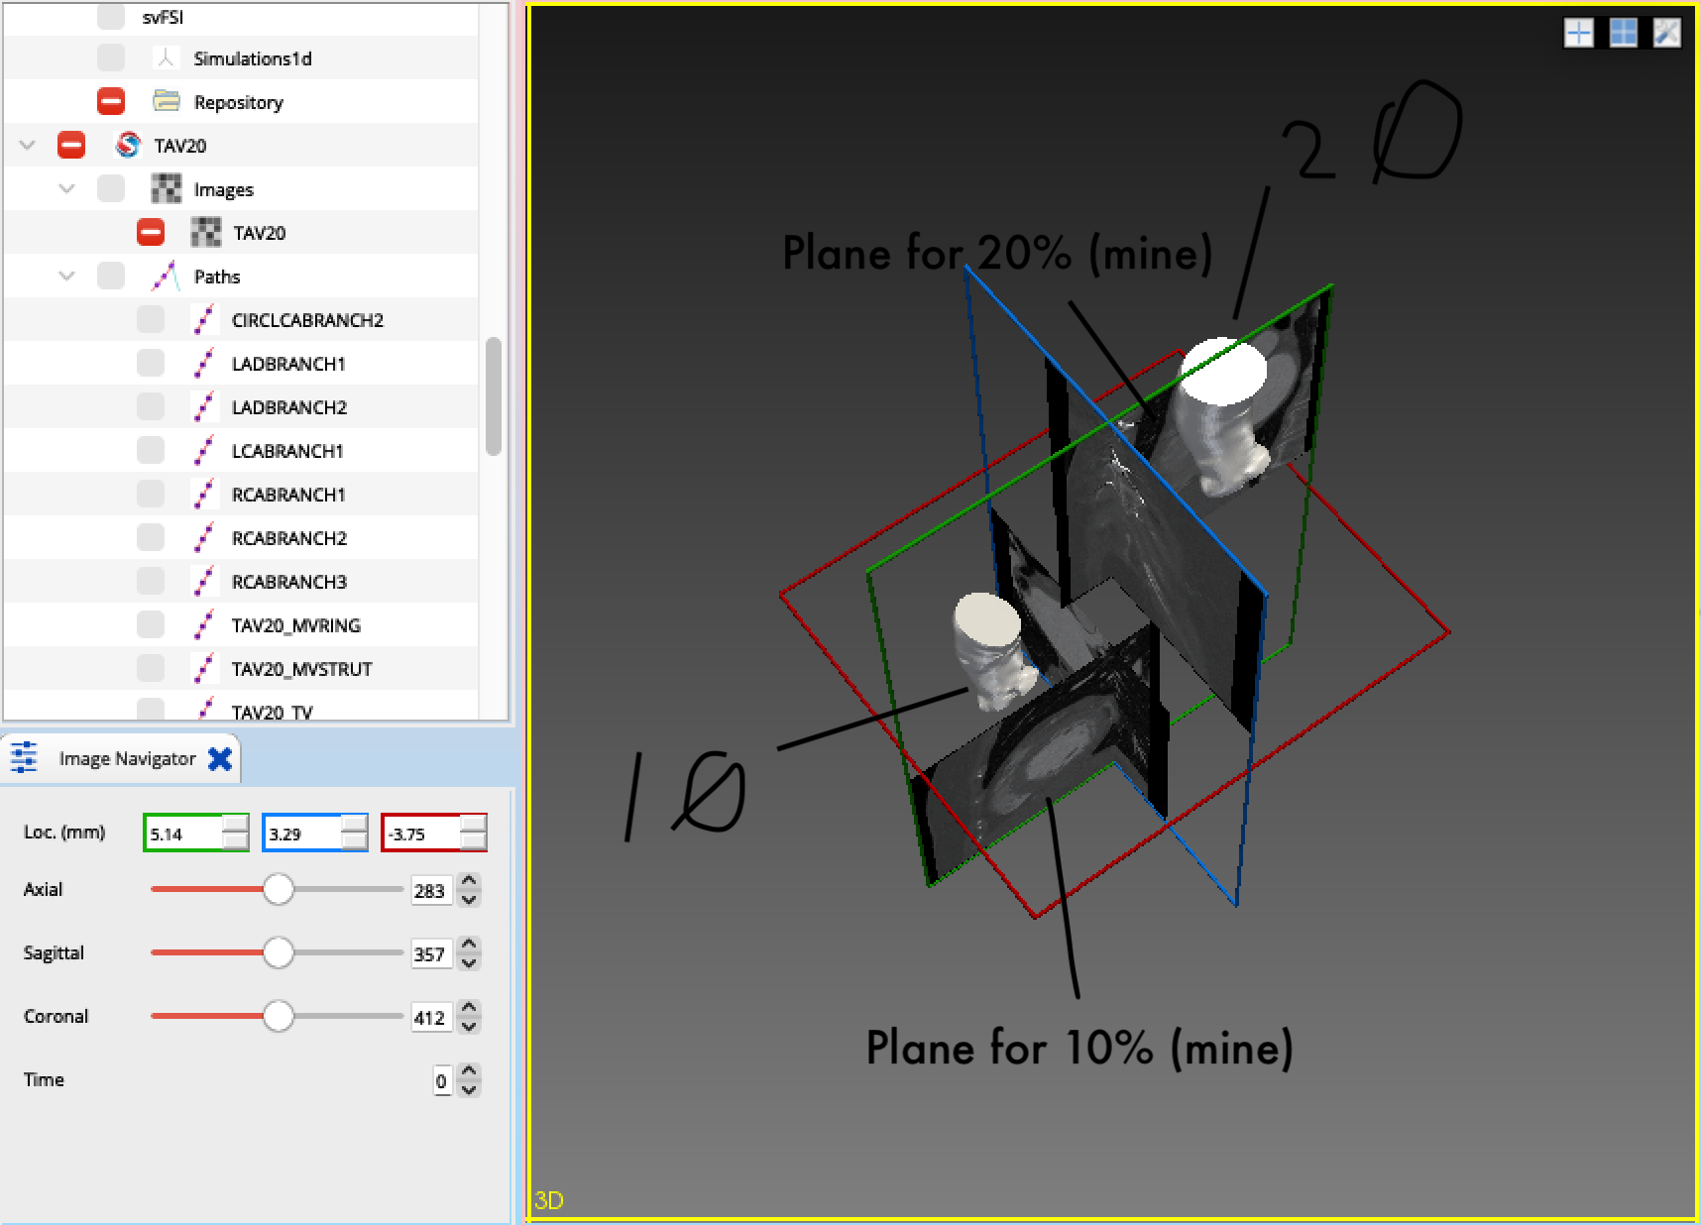This screenshot has height=1225, width=1701.
Task: Increase Sagittal slice number
Action: tap(470, 946)
